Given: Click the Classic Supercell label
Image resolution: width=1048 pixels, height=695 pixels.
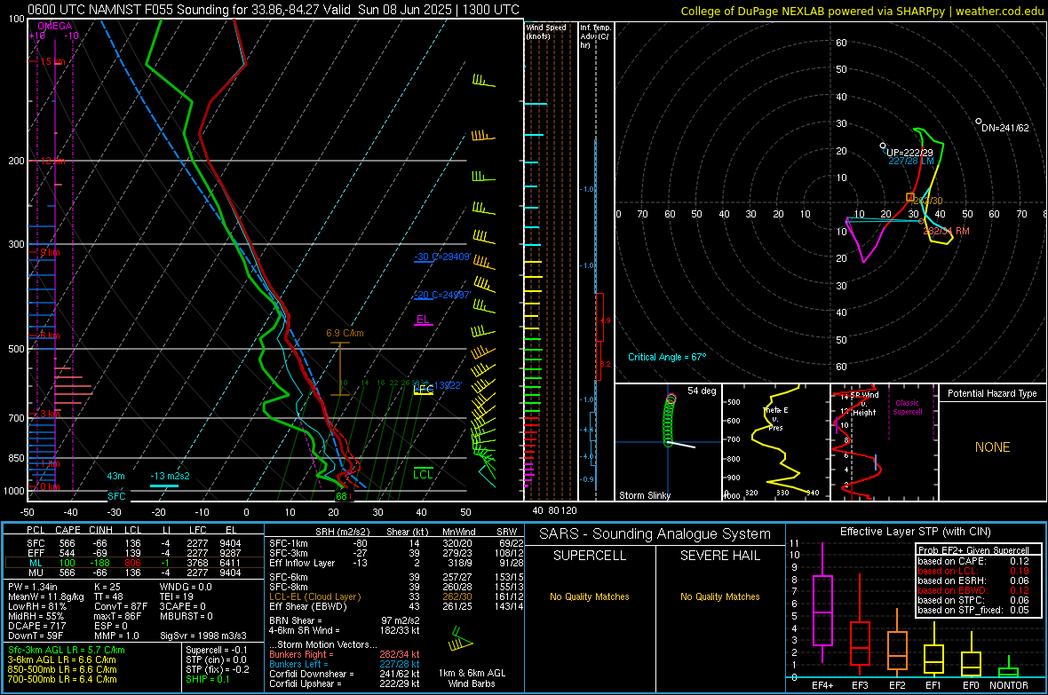Looking at the screenshot, I should [907, 407].
